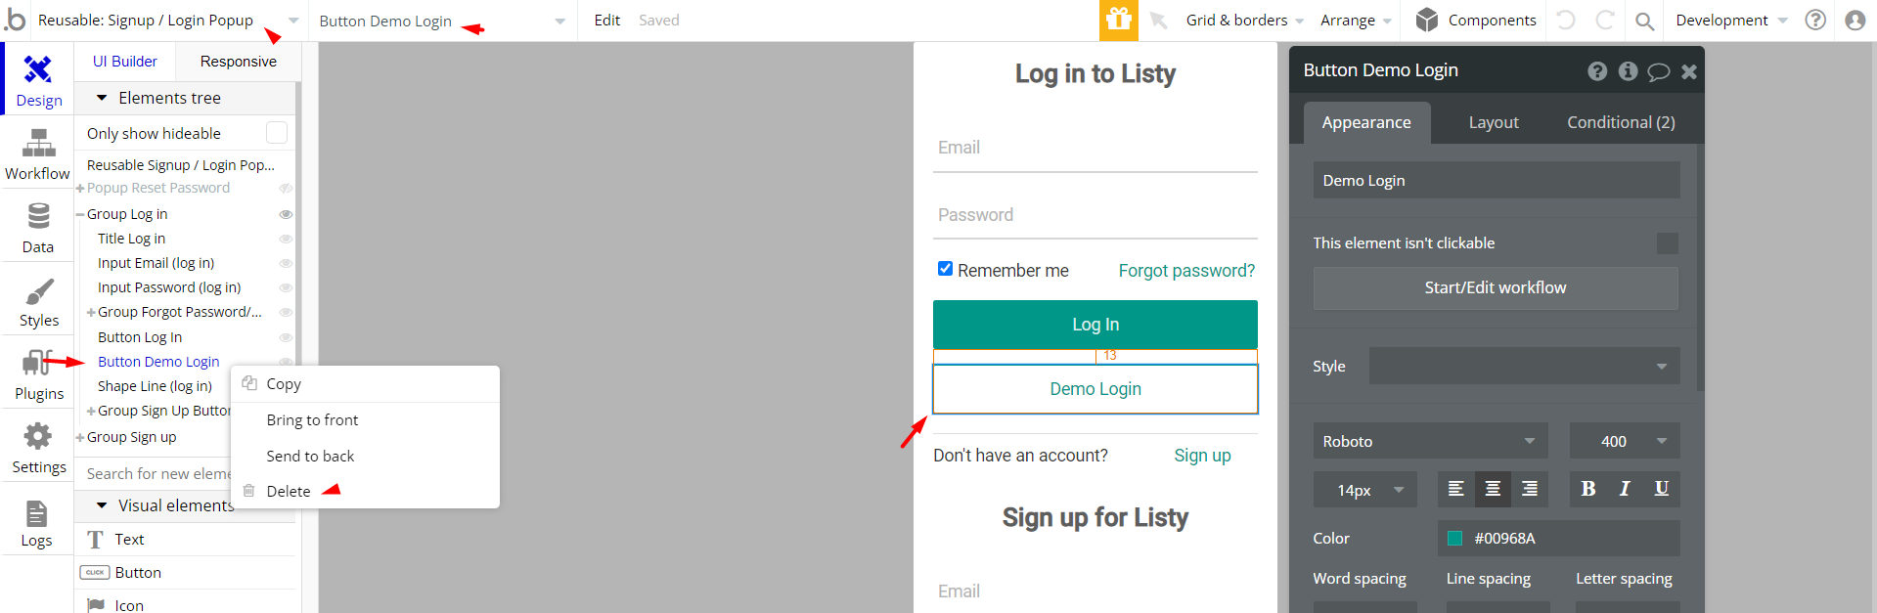1877x613 pixels.
Task: Open the Roboto font dropdown
Action: pos(1429,441)
